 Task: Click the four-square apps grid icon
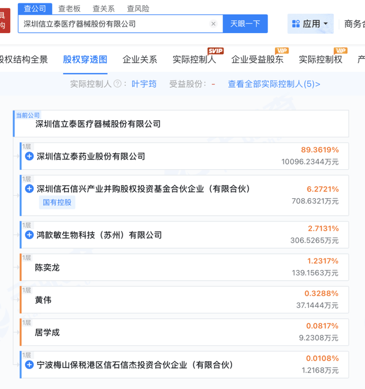(295, 24)
